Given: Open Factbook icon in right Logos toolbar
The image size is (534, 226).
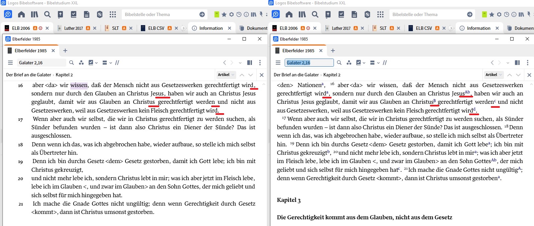Looking at the screenshot, I should point(328,14).
